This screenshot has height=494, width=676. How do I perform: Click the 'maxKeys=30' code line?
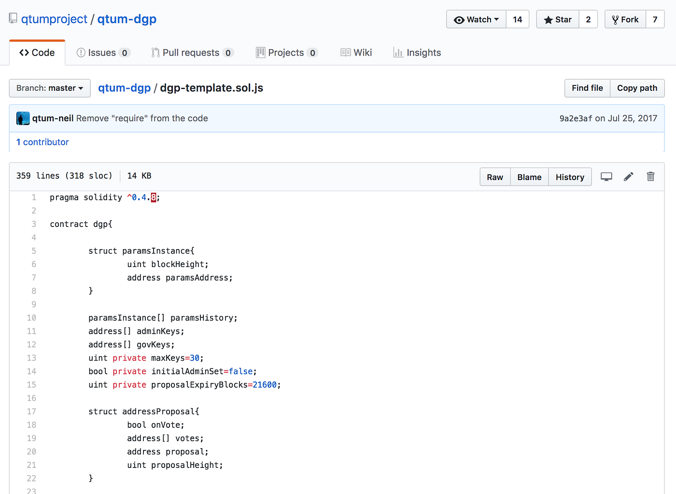(146, 358)
